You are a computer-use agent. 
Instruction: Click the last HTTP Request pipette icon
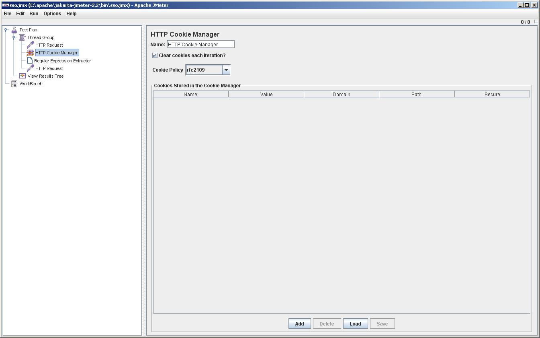[30, 68]
